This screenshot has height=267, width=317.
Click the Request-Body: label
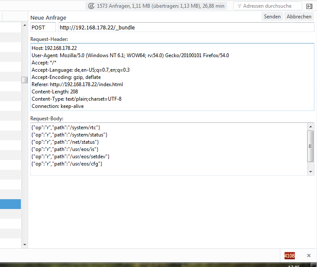coord(47,119)
